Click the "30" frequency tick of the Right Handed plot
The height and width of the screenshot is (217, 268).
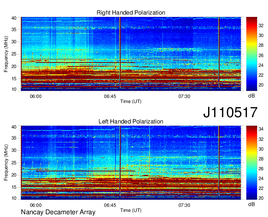click(x=14, y=42)
